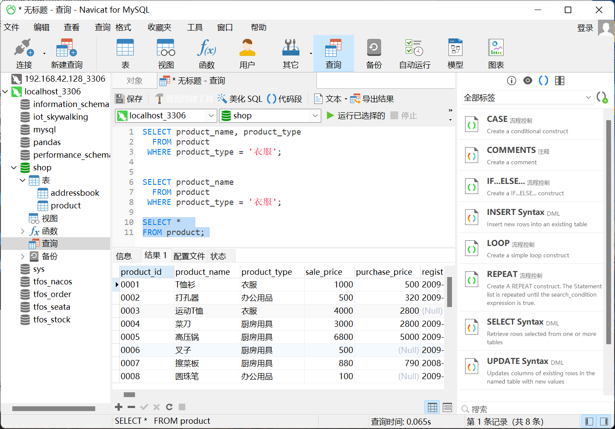
Task: Save the query with 保存
Action: (x=129, y=99)
